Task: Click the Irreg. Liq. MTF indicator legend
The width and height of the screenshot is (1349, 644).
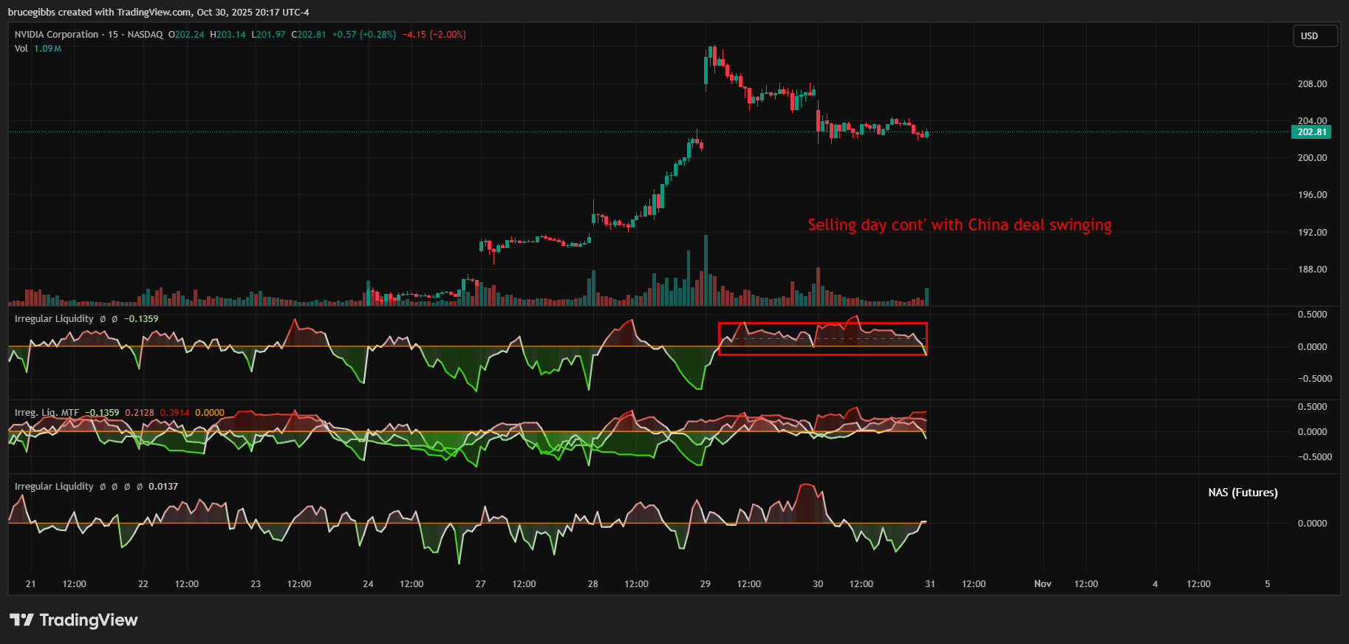Action: [47, 413]
